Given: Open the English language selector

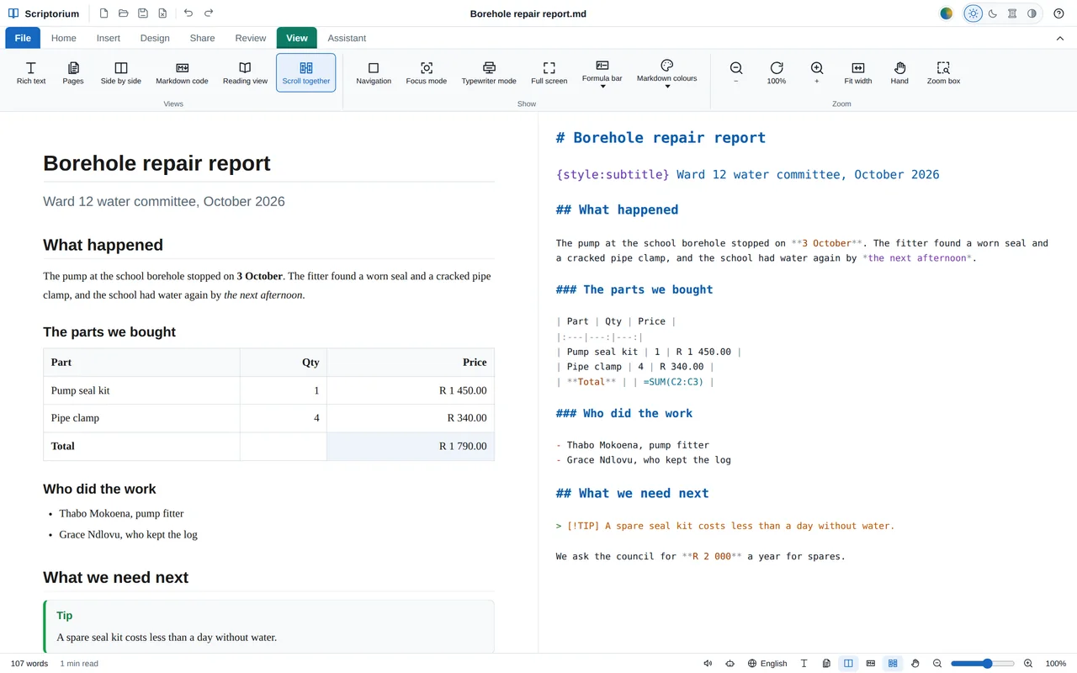Looking at the screenshot, I should [x=767, y=664].
